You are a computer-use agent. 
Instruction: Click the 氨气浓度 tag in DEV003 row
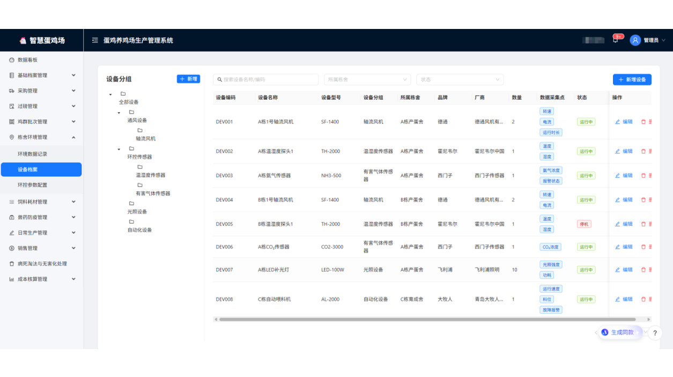click(x=551, y=171)
